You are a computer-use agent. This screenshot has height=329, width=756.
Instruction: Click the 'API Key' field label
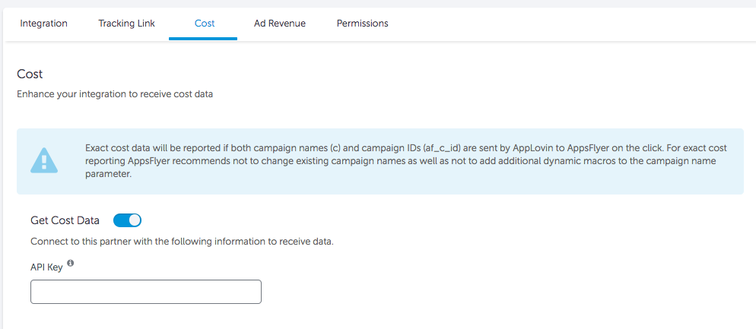[x=46, y=267]
